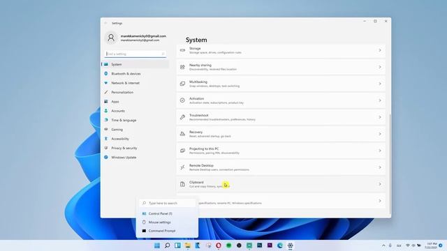Select Privacy & security in sidebar
The image size is (447, 251).
135,148
